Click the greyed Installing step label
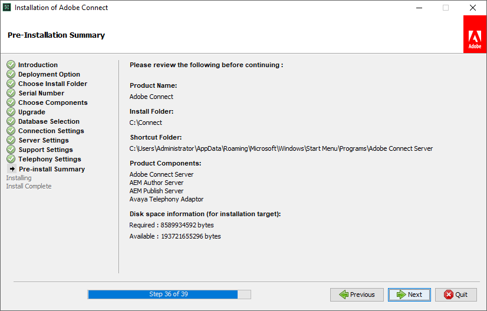 point(19,178)
